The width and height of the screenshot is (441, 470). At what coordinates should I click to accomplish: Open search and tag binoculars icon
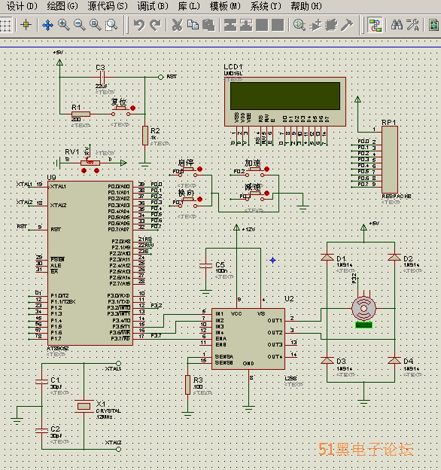tap(397, 25)
